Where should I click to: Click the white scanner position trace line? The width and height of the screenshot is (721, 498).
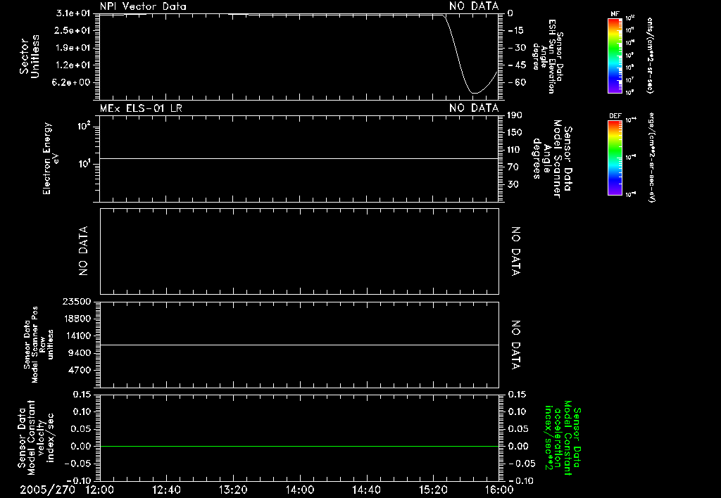pyautogui.click(x=299, y=345)
